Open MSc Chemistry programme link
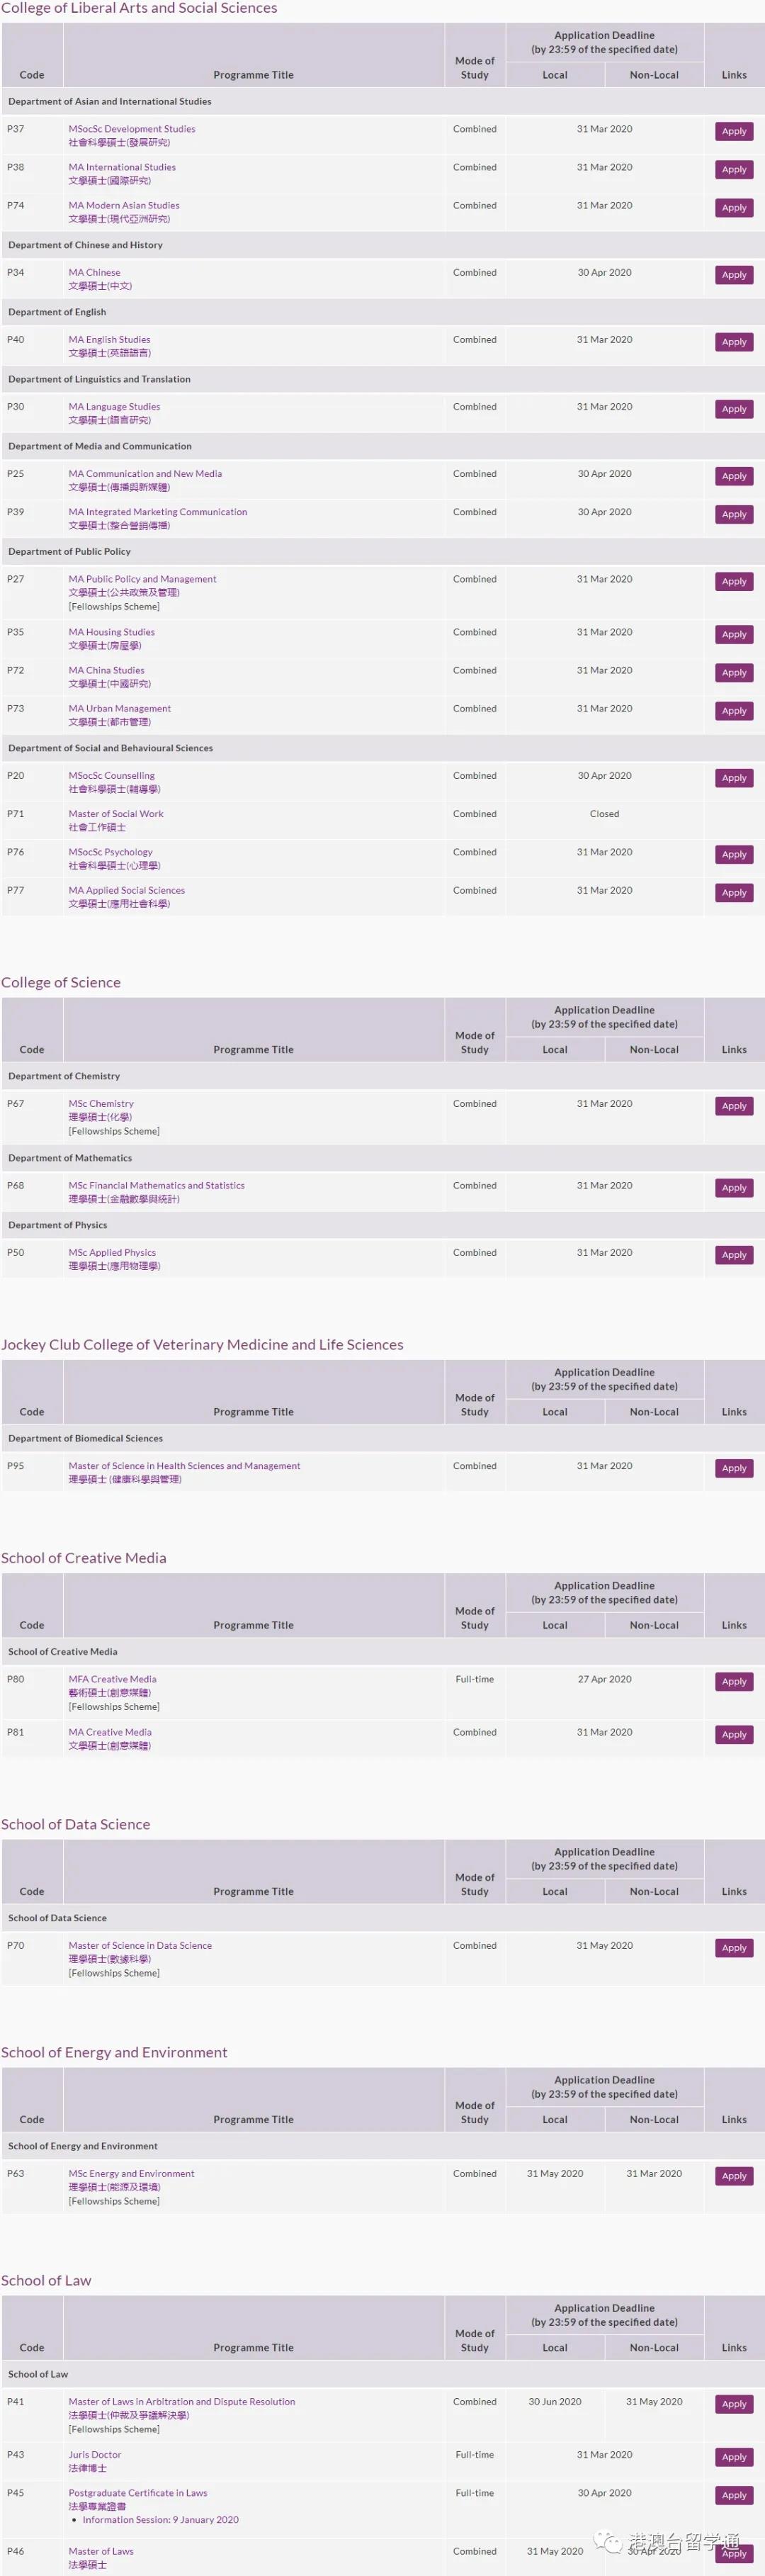Image resolution: width=765 pixels, height=2576 pixels. (100, 1104)
